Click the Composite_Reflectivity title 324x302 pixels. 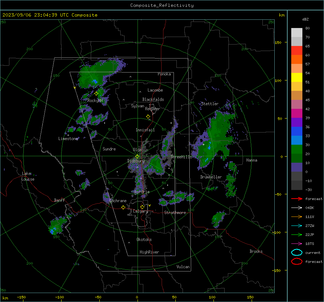(162, 5)
